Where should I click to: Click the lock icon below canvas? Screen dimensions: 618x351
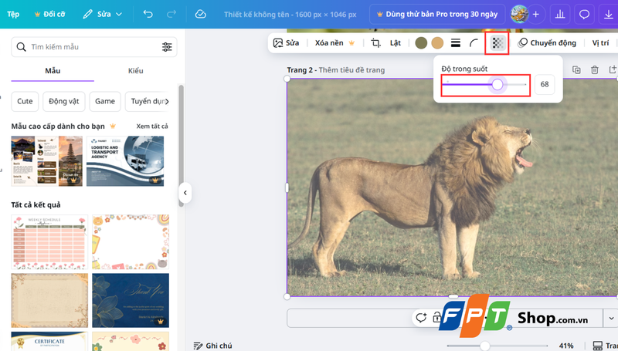coord(436,317)
